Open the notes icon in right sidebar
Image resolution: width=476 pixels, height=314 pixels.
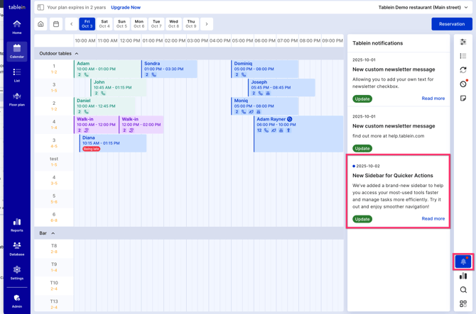(x=463, y=99)
